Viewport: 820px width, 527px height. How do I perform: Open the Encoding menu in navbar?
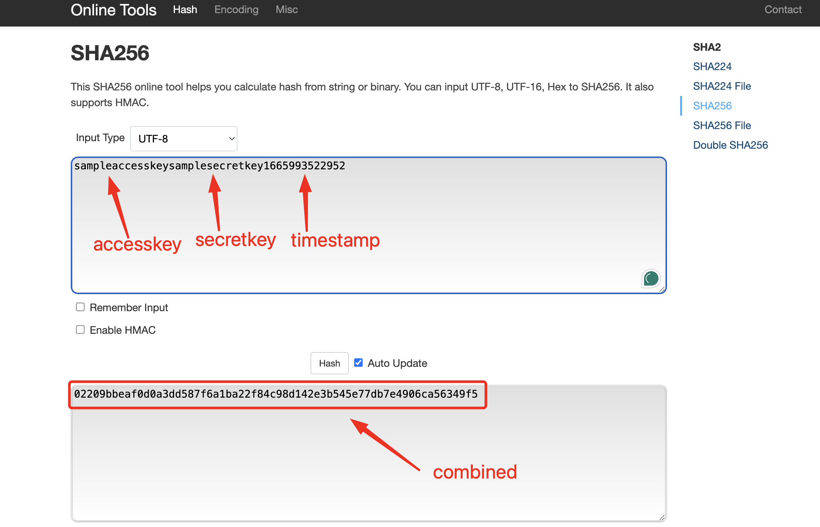pyautogui.click(x=236, y=9)
